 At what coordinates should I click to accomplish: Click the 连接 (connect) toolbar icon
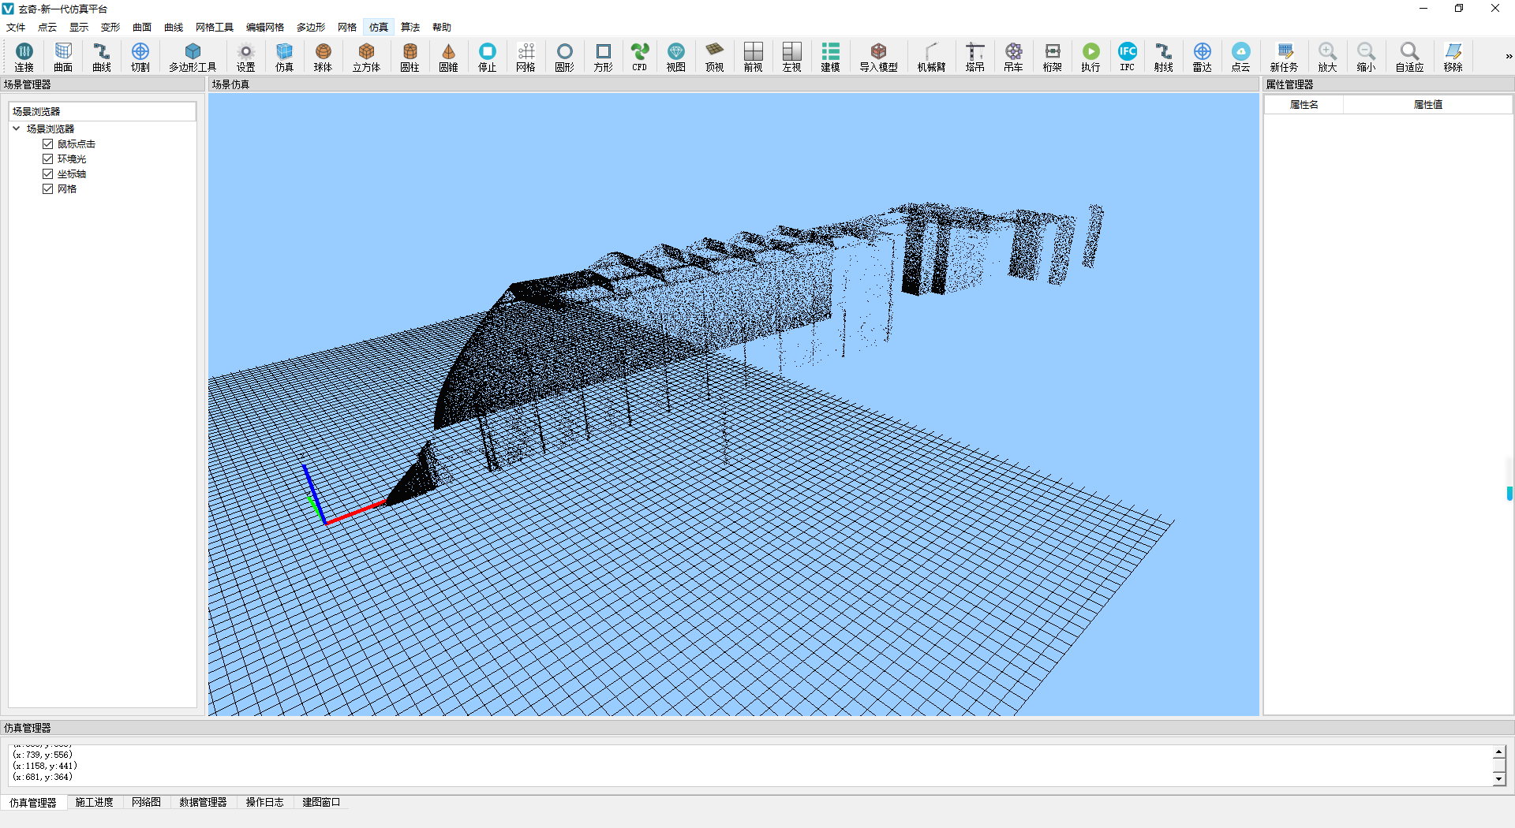(x=24, y=57)
